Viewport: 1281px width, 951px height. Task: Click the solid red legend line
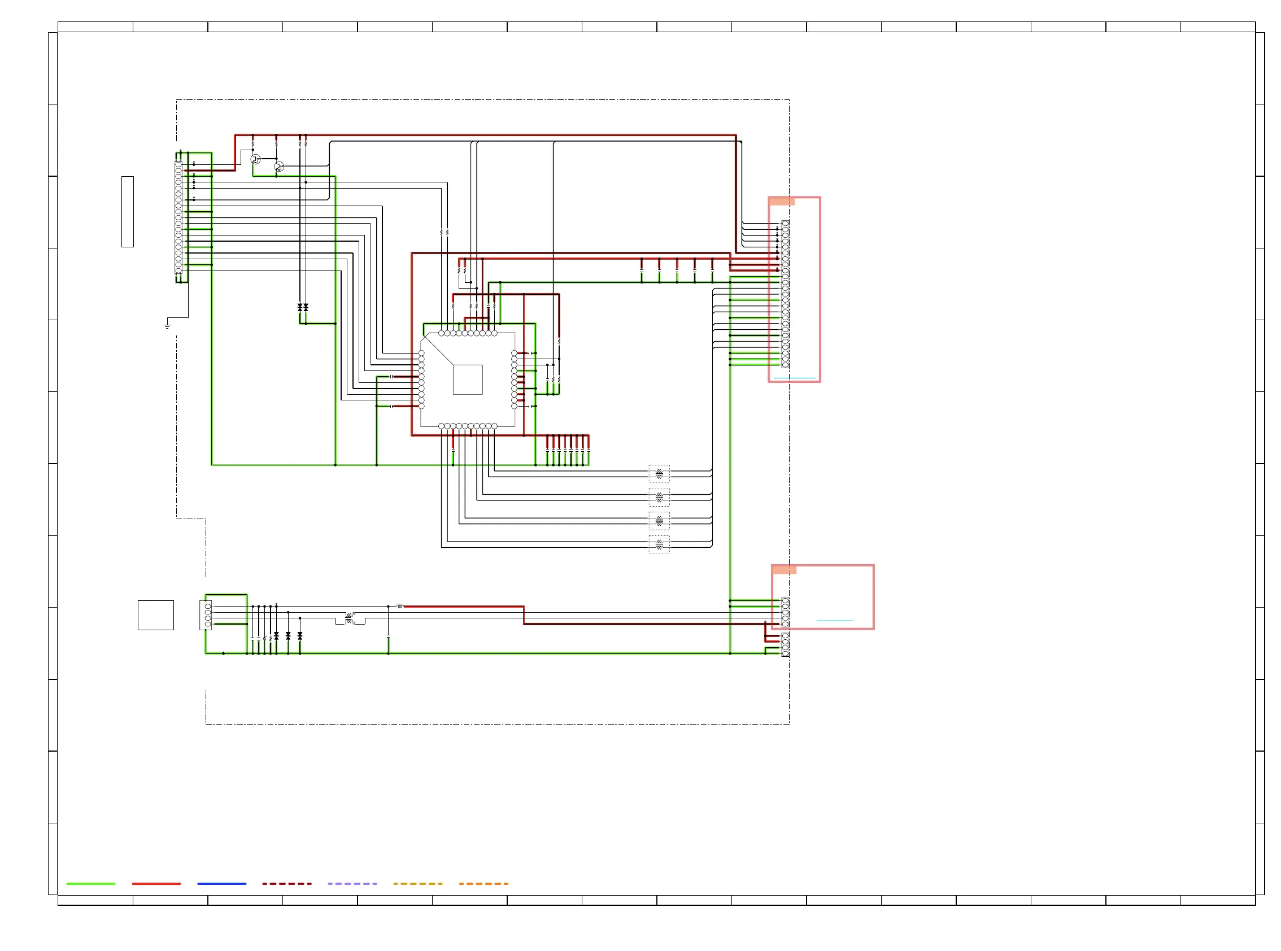[x=156, y=883]
